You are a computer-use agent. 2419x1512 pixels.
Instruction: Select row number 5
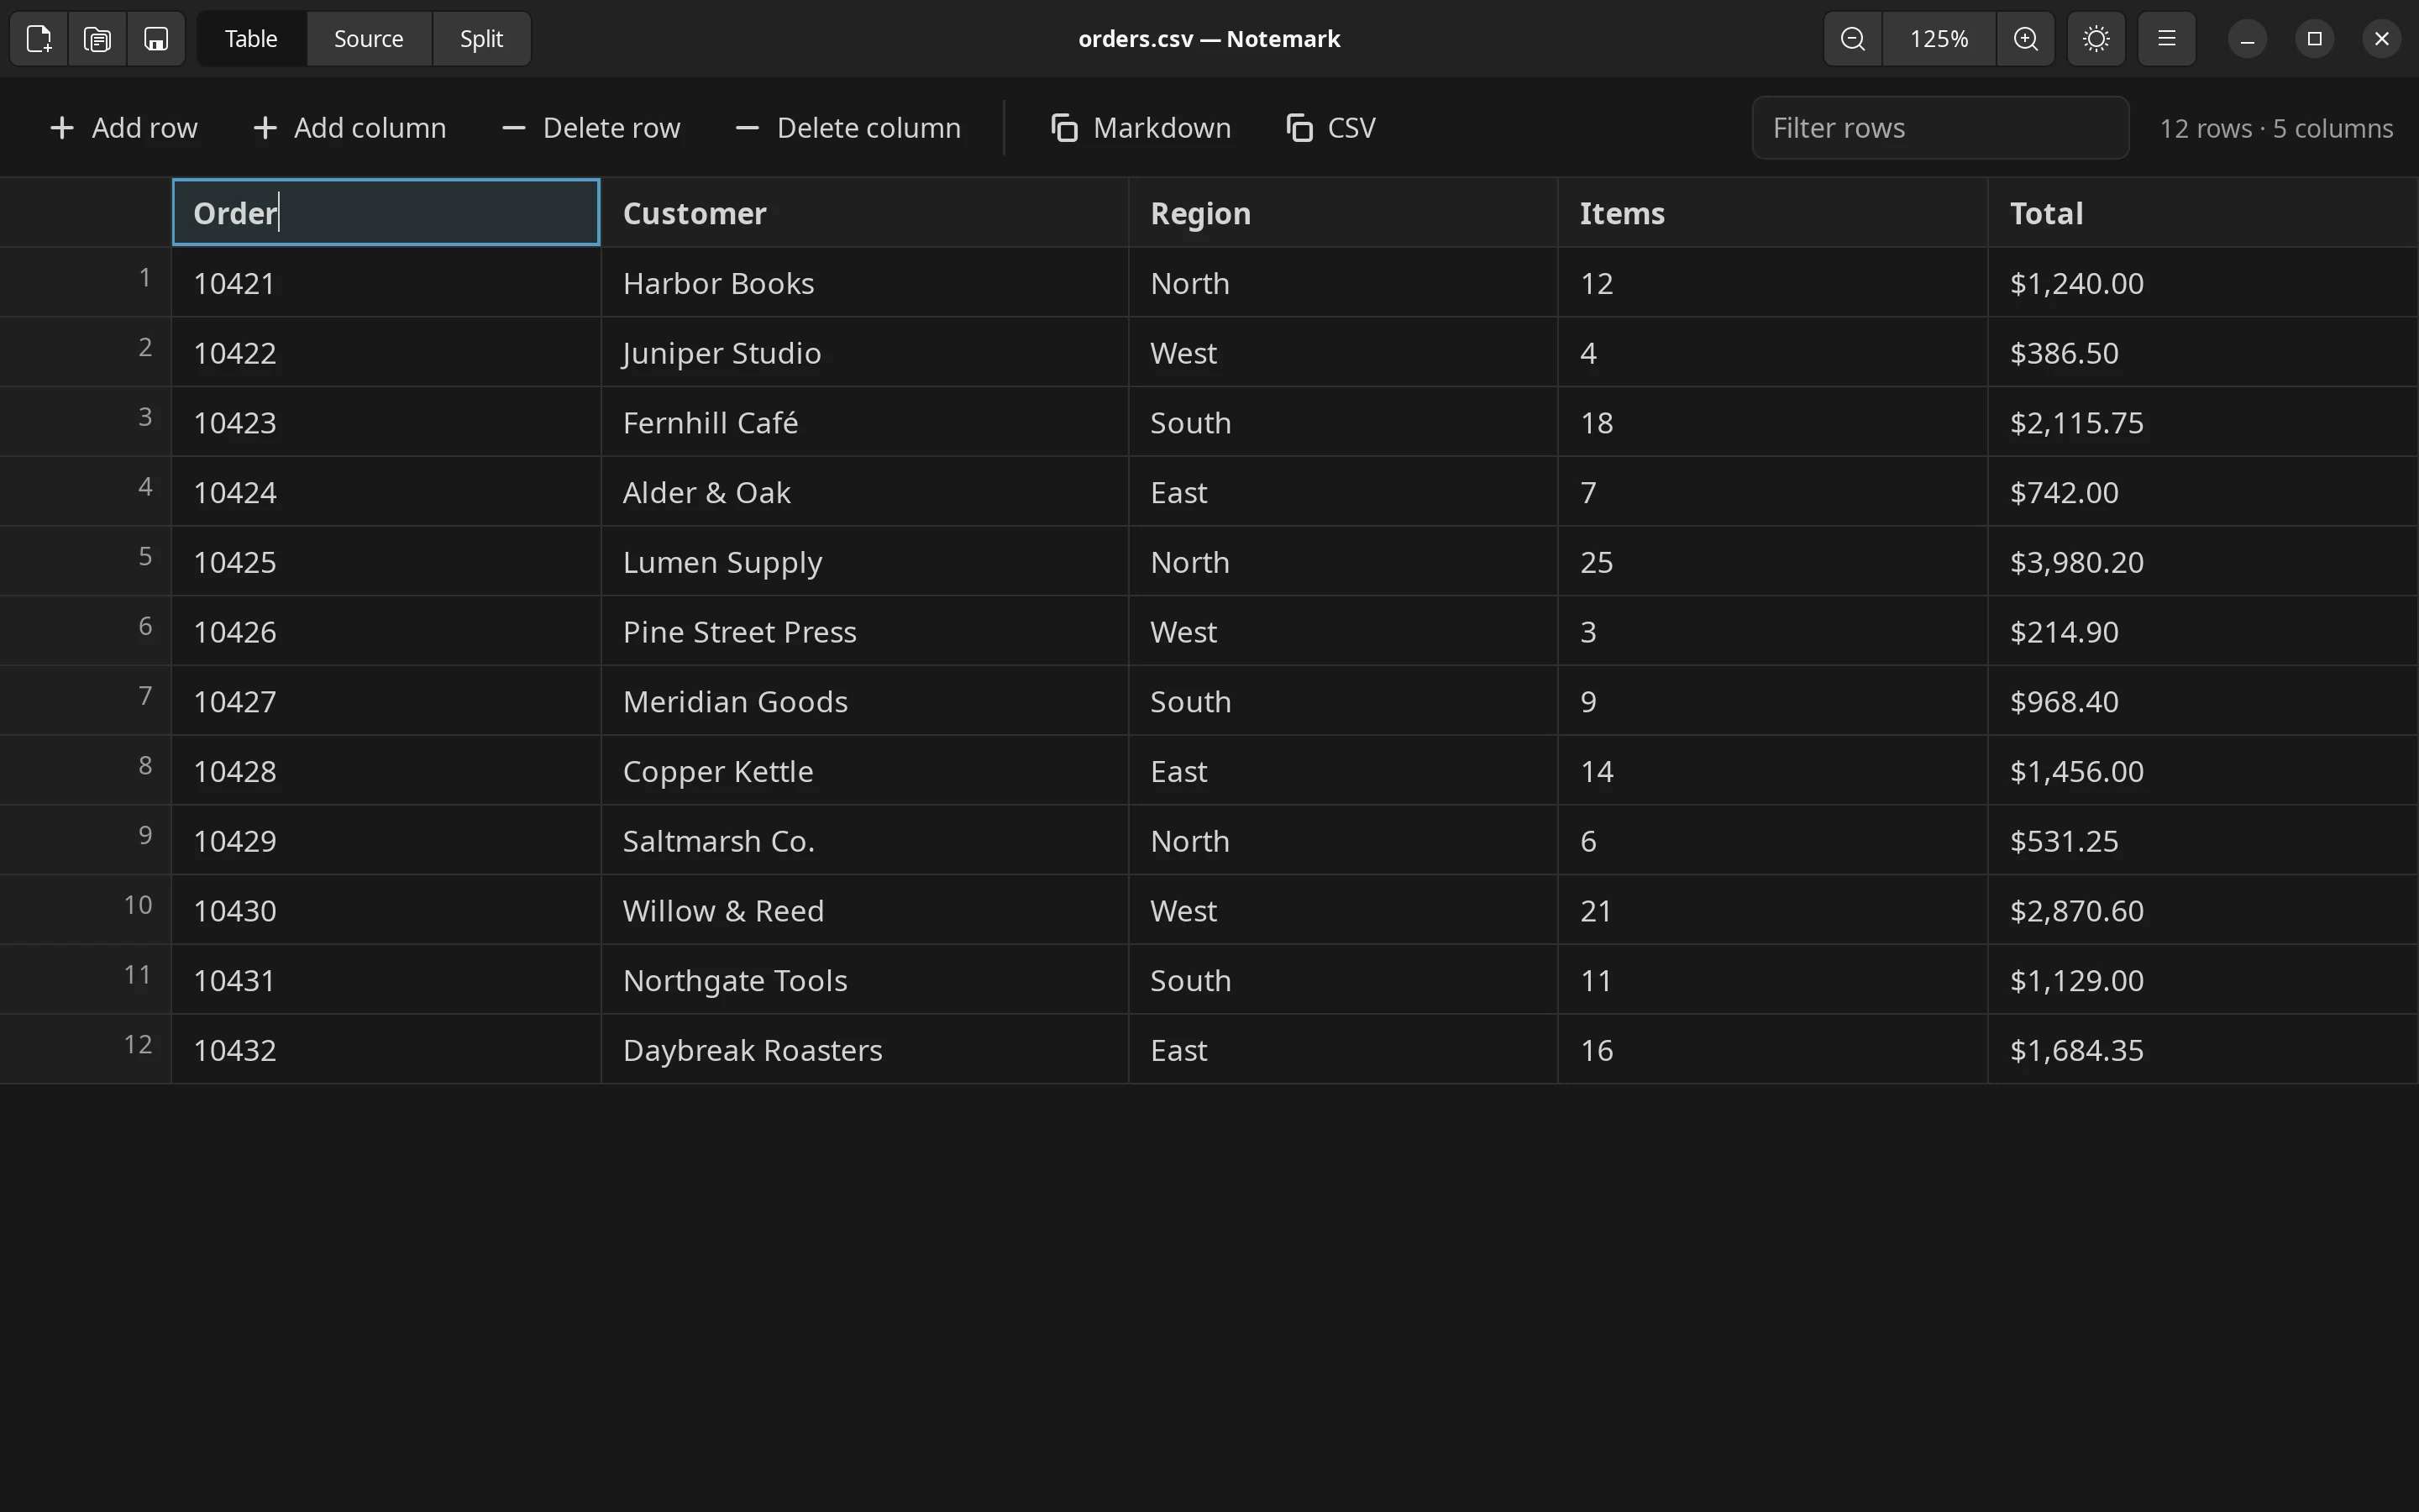click(x=86, y=562)
